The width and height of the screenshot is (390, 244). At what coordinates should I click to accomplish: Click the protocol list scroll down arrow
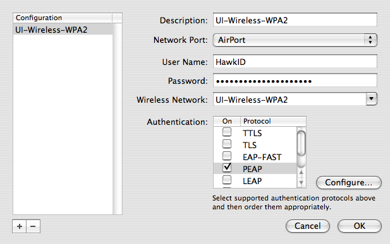302,183
